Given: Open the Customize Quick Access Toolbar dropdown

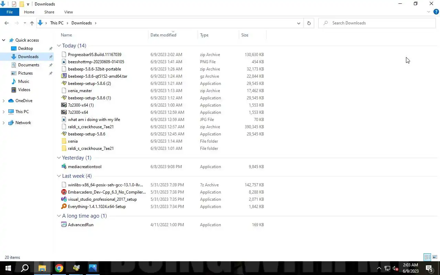Looking at the screenshot, I should (x=28, y=4).
